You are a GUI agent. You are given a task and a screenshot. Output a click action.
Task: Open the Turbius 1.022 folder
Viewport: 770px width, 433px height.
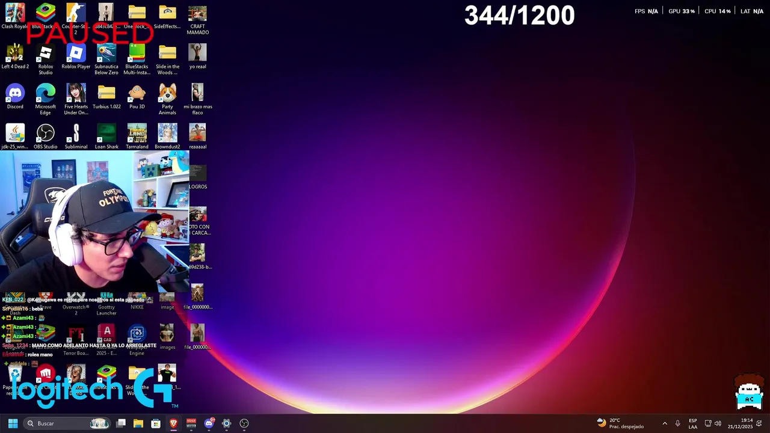pos(106,97)
